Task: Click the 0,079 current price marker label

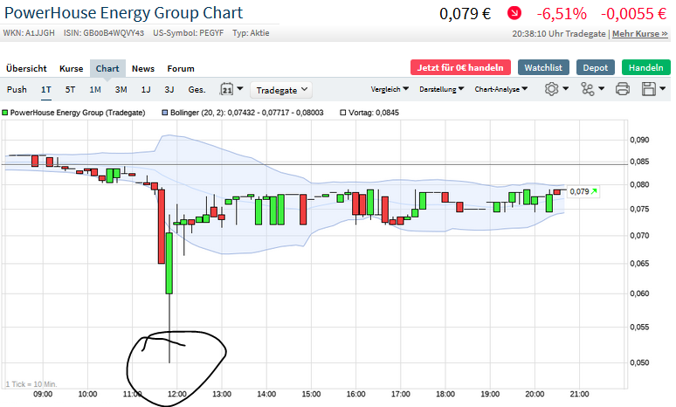Action: point(583,191)
